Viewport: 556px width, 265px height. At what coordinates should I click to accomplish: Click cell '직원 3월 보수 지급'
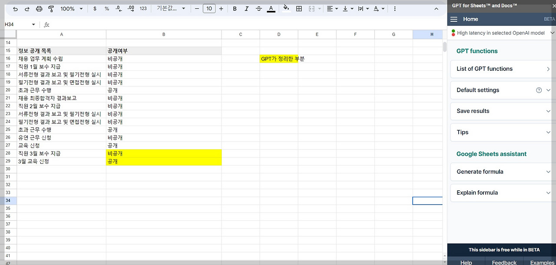[x=62, y=153]
